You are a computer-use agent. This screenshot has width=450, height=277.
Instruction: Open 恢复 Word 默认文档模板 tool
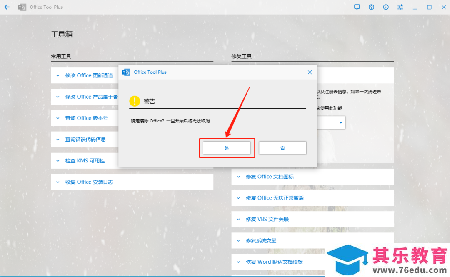[x=274, y=262]
